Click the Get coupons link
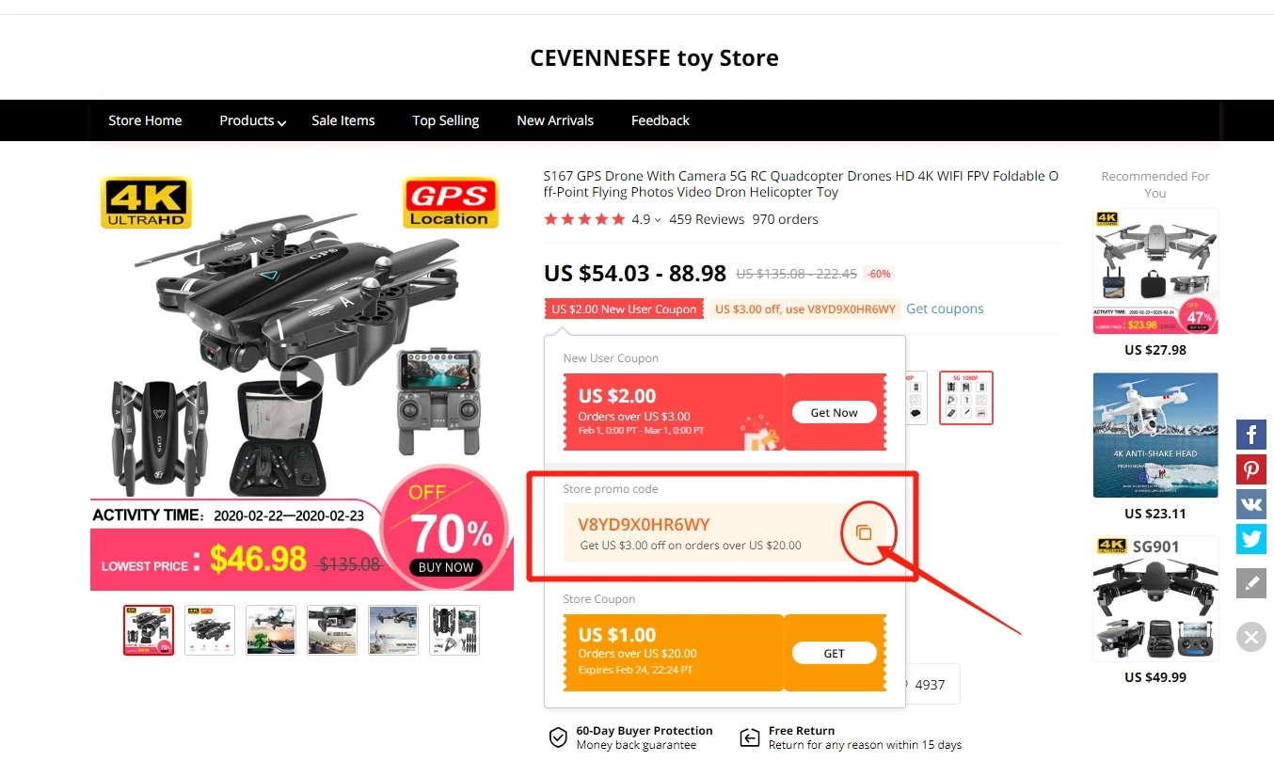 [x=945, y=309]
